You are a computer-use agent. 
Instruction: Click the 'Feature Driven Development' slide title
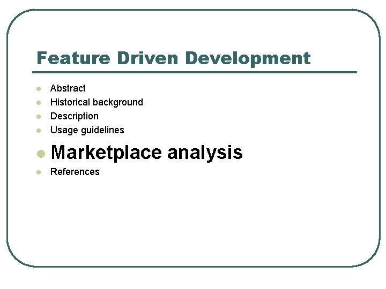(x=174, y=58)
